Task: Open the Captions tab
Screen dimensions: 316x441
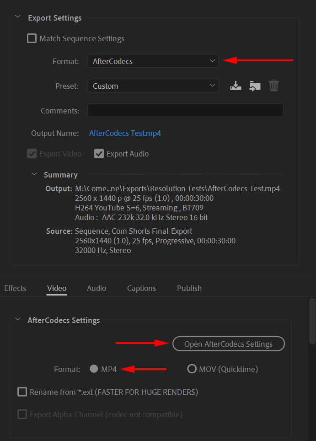Action: pyautogui.click(x=141, y=288)
